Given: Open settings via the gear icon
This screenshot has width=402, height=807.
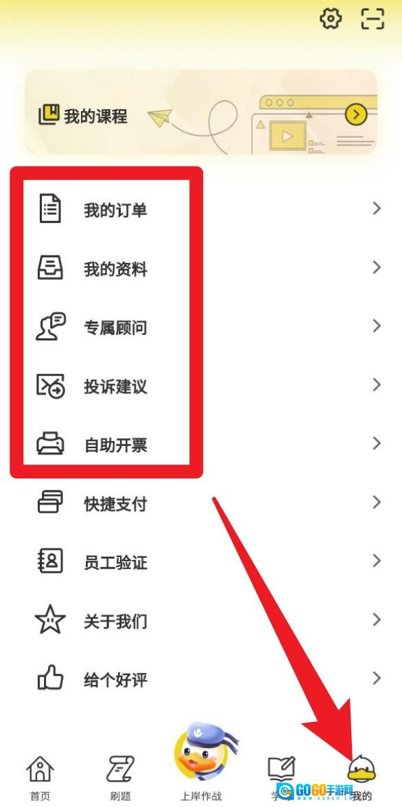Looking at the screenshot, I should coord(331,19).
